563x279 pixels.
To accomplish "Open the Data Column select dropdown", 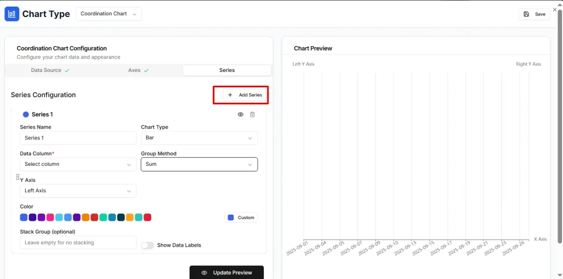I will pos(78,164).
